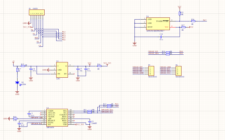The height and width of the screenshot is (140, 225).
Task: Click the MPU6050_SCL net label
Action: (x=107, y=112)
